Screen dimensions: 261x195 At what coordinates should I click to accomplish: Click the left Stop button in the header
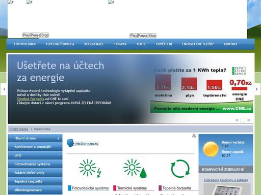click(x=45, y=35)
